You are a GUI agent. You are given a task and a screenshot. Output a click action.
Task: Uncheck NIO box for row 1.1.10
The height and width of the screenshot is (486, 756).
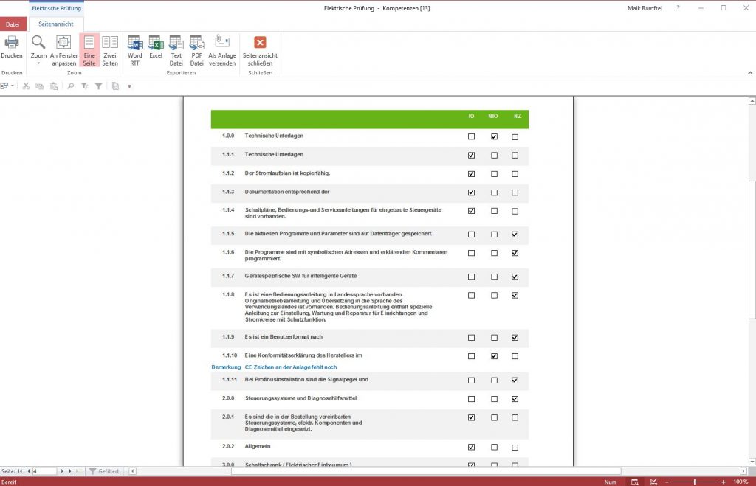pyautogui.click(x=494, y=356)
